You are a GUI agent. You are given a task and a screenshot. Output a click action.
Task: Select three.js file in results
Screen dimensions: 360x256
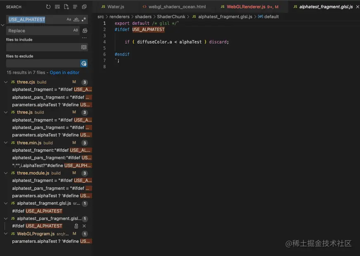[x=25, y=112]
